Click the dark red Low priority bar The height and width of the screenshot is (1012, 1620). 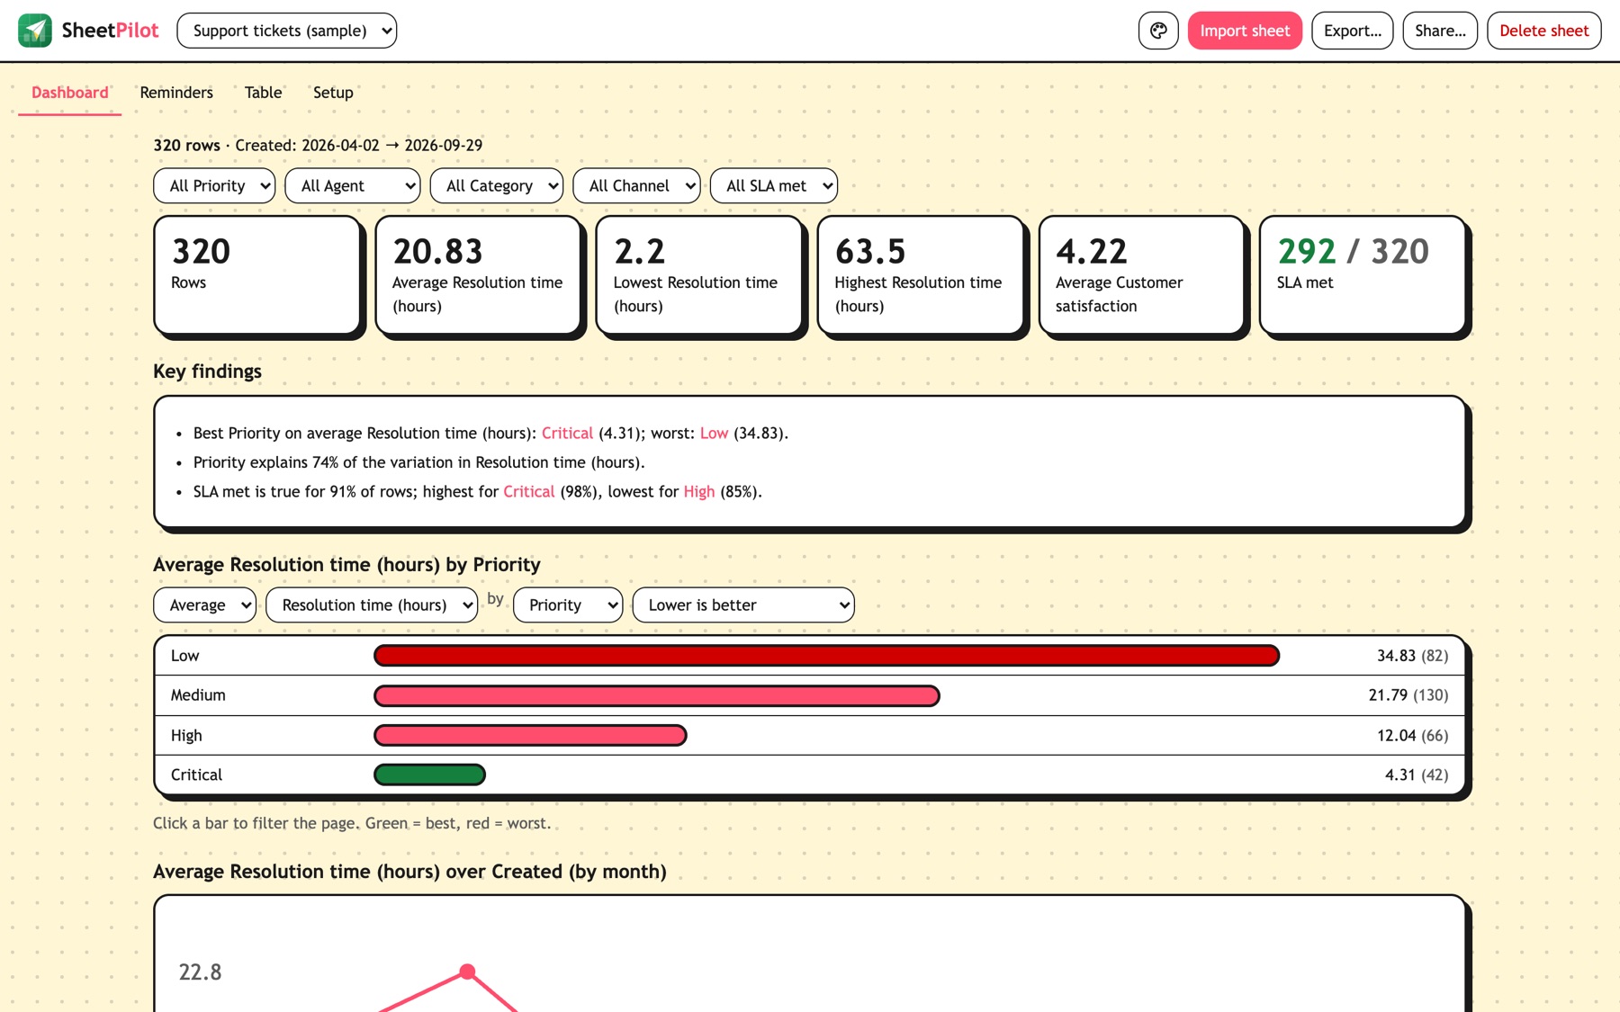826,656
